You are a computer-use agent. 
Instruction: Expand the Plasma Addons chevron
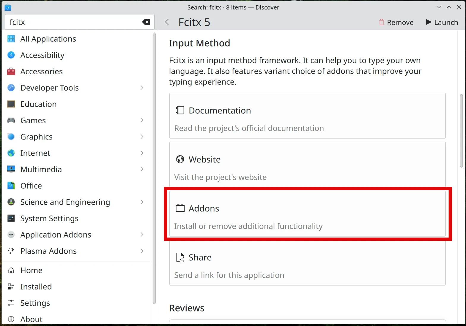(142, 251)
